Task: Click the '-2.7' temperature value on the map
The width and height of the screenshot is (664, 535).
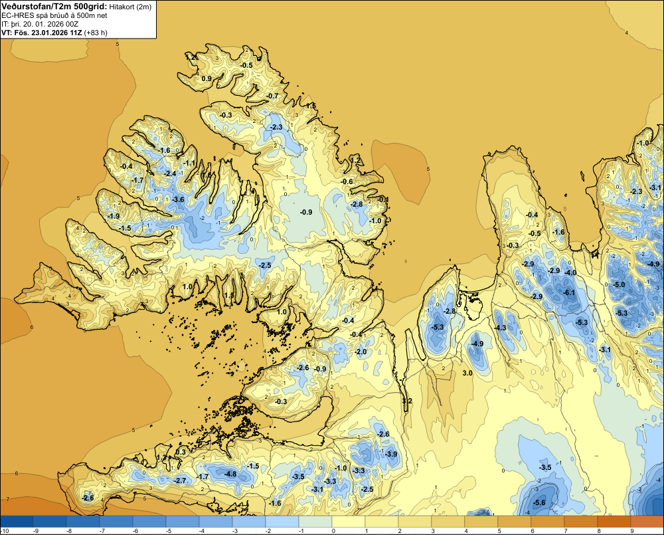Action: click(179, 481)
